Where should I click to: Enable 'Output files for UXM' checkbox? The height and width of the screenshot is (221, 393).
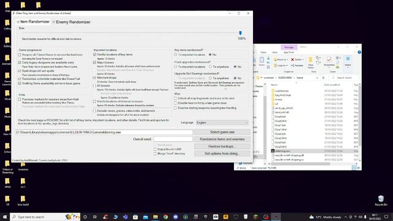(x=155, y=149)
